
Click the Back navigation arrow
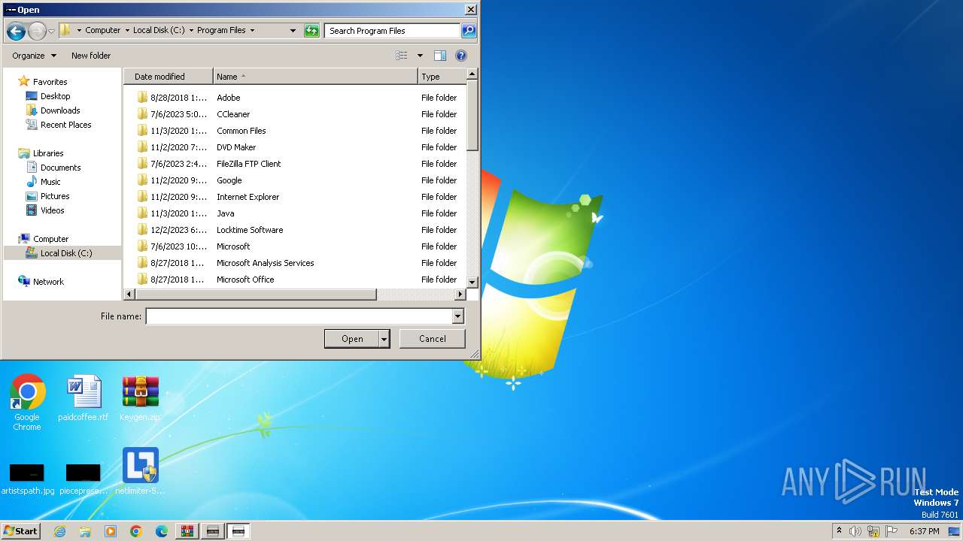pos(16,31)
